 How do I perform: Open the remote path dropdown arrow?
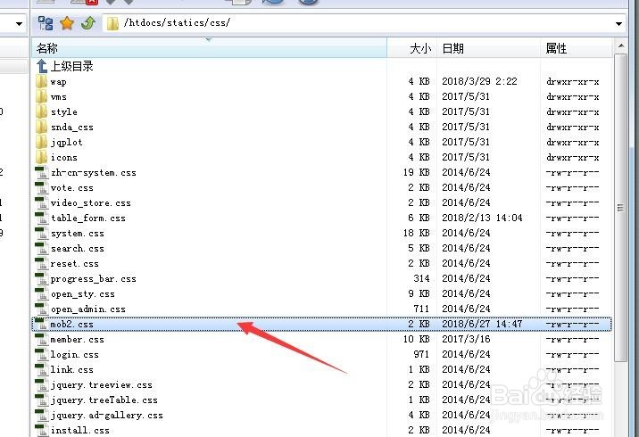click(618, 23)
